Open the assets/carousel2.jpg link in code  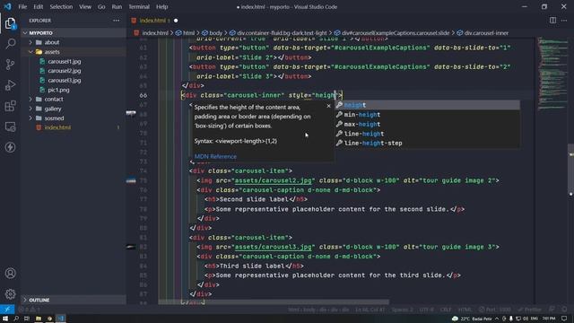point(273,180)
